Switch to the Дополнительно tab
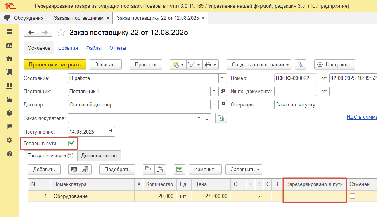This screenshot has width=377, height=217. [x=99, y=156]
